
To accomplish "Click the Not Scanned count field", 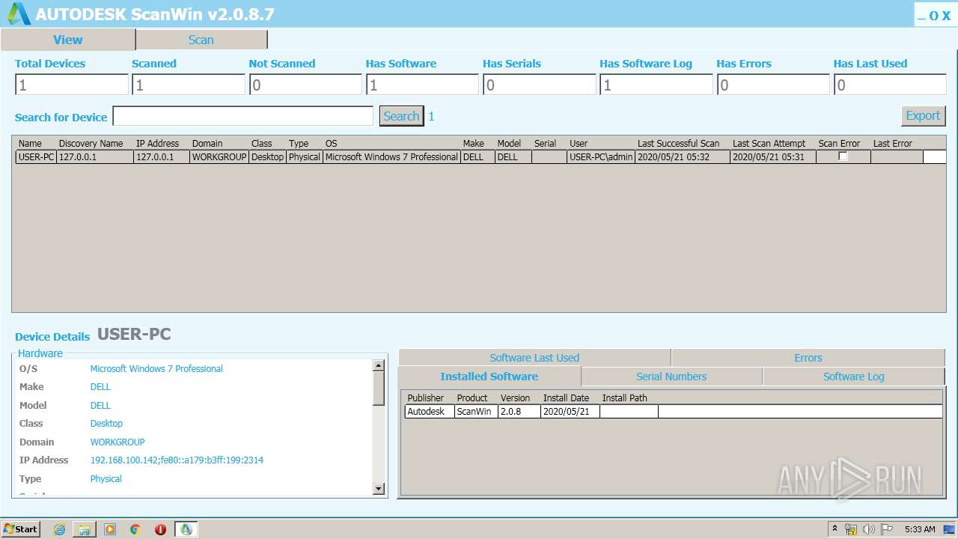I will point(305,85).
